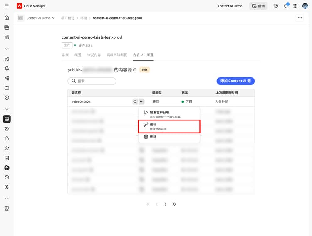Go to the home icon in sidebar
Viewport: 312px width, 236px height.
[x=7, y=18]
